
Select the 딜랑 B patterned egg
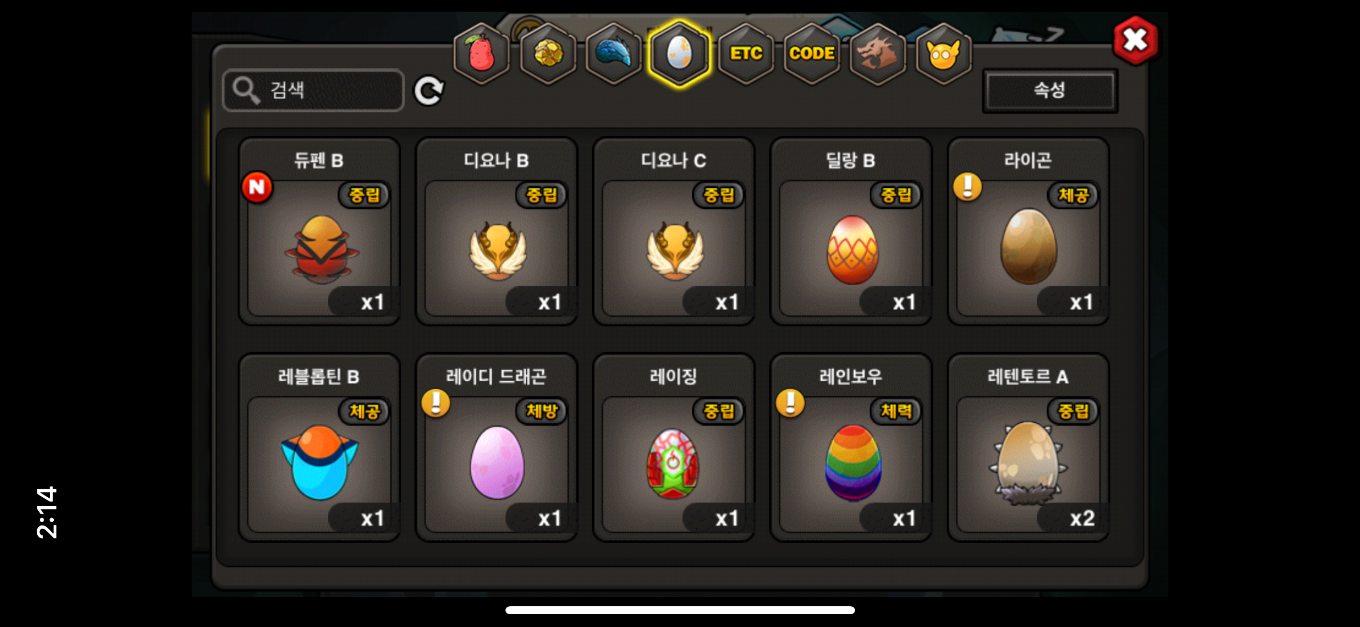851,231
